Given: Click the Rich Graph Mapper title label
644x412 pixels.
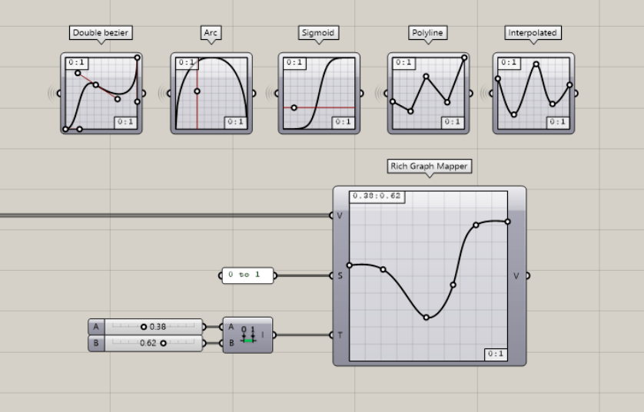Looking at the screenshot, I should click(x=429, y=166).
